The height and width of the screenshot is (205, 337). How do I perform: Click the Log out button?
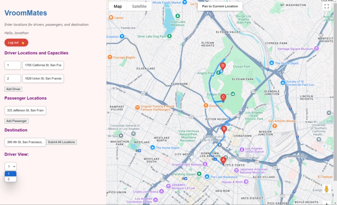[x=16, y=42]
